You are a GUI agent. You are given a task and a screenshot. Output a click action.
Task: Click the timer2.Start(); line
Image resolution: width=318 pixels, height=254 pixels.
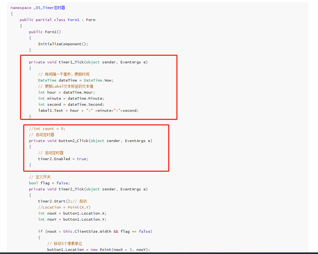(62, 201)
